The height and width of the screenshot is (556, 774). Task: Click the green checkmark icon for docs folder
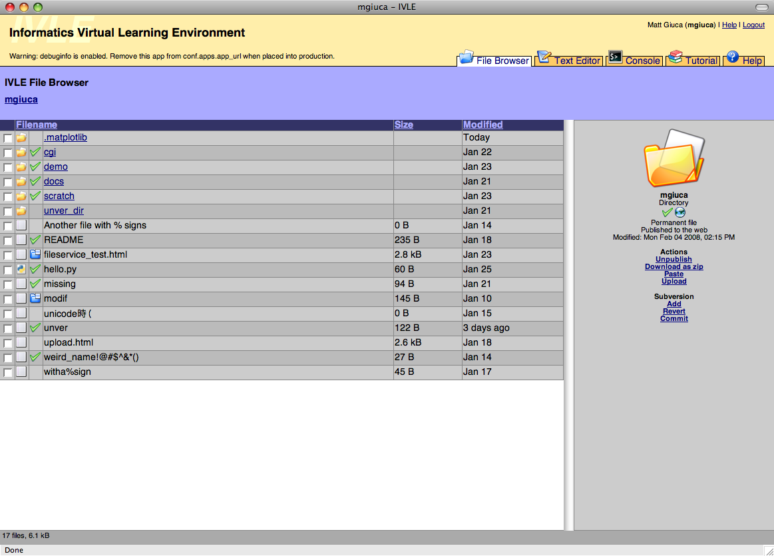tap(35, 182)
